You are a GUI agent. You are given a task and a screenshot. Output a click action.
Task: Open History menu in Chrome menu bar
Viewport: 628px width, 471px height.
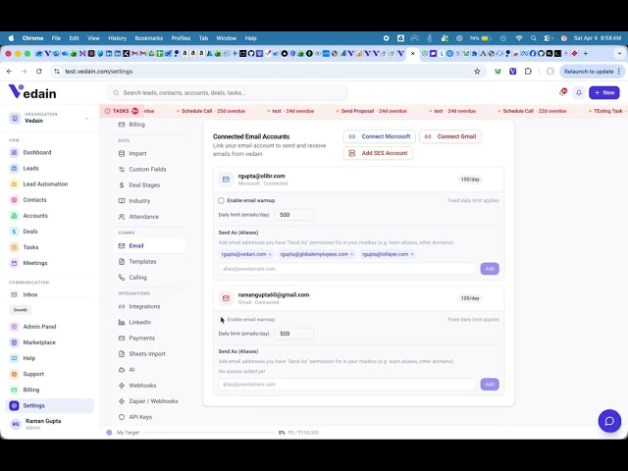(117, 38)
